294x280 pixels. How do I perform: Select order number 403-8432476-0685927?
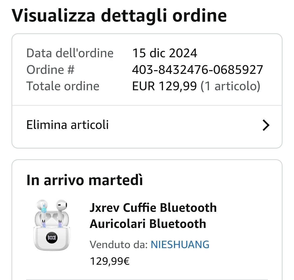(197, 70)
